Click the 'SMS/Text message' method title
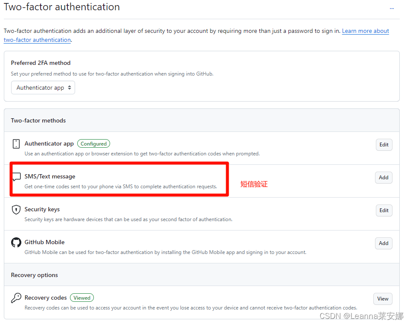Image resolution: width=410 pixels, height=324 pixels. (50, 177)
